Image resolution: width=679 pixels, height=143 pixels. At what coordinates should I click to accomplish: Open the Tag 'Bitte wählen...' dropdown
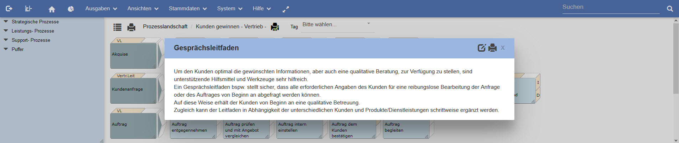337,25
